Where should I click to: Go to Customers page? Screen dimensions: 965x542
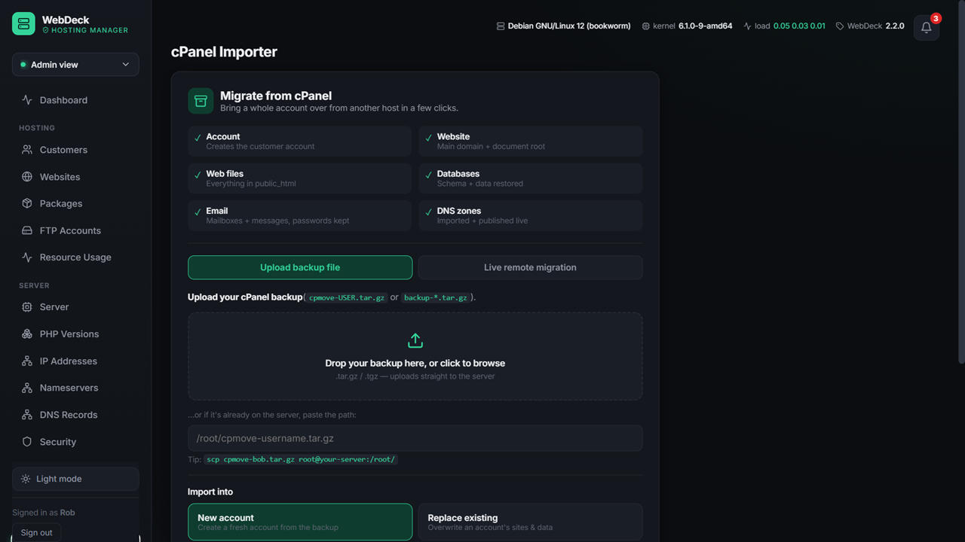click(x=75, y=150)
